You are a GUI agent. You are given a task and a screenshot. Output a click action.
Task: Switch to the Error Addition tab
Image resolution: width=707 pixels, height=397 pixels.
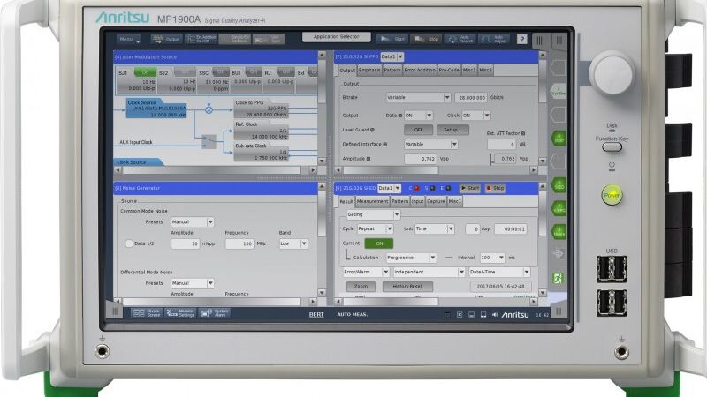click(420, 70)
